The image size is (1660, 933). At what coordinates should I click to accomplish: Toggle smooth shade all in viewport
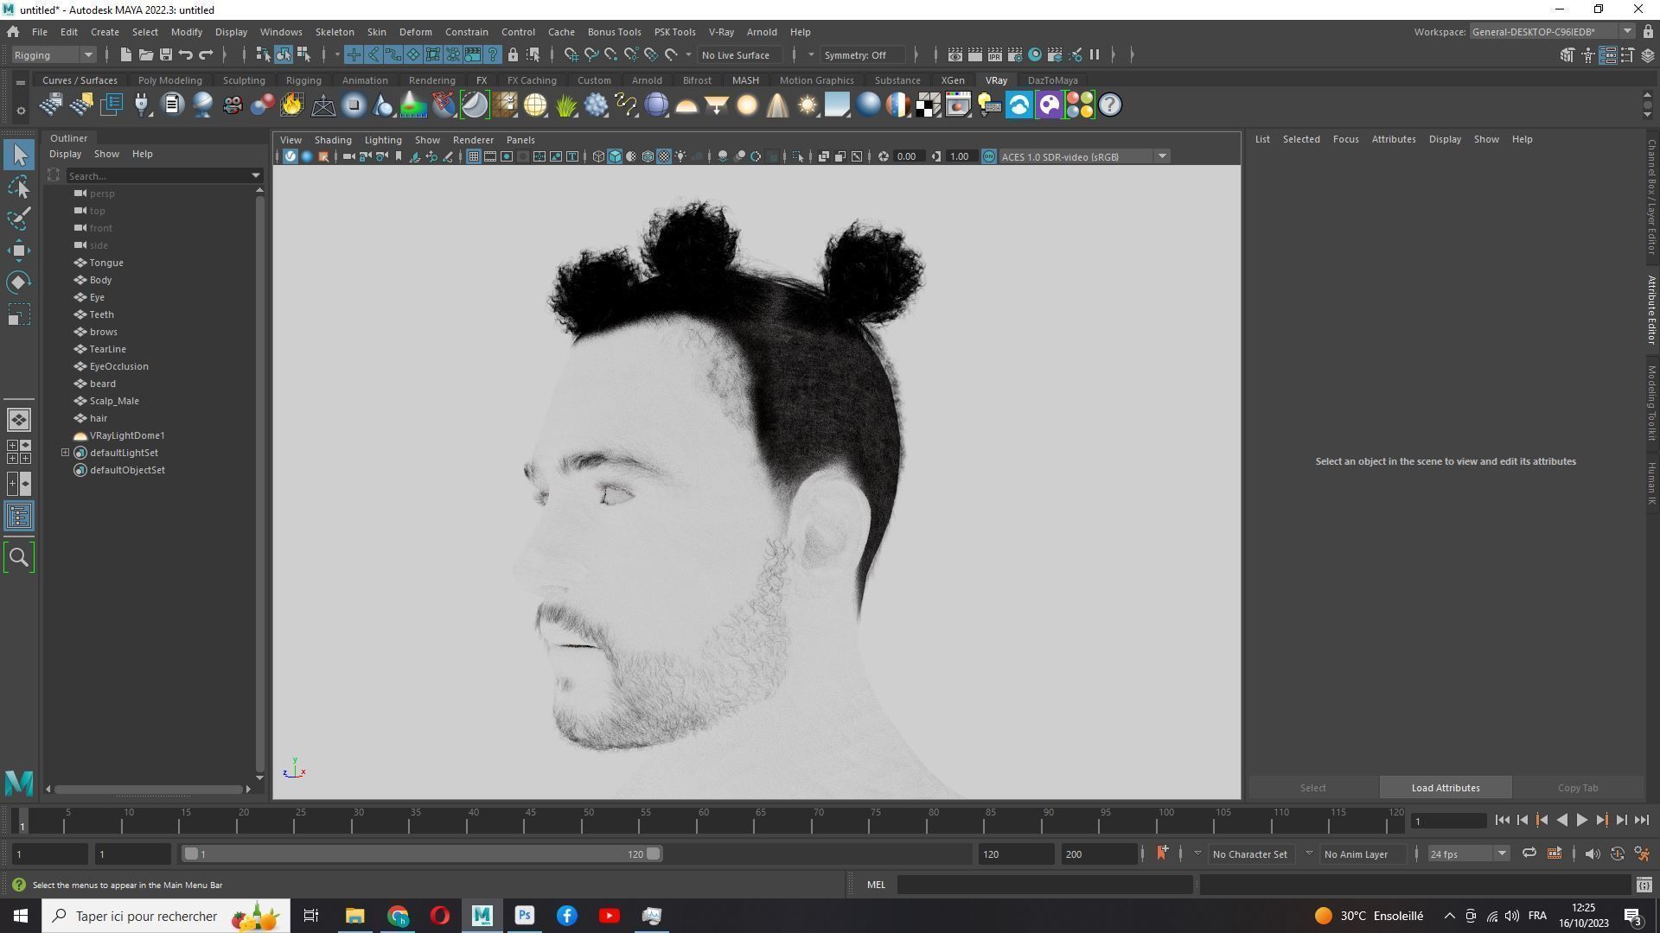615,156
